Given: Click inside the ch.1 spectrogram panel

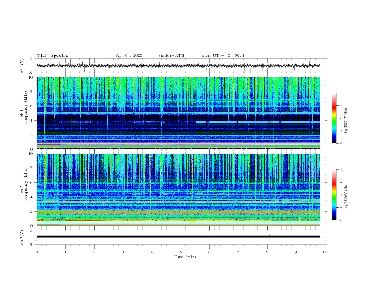Looking at the screenshot, I should tap(178, 113).
